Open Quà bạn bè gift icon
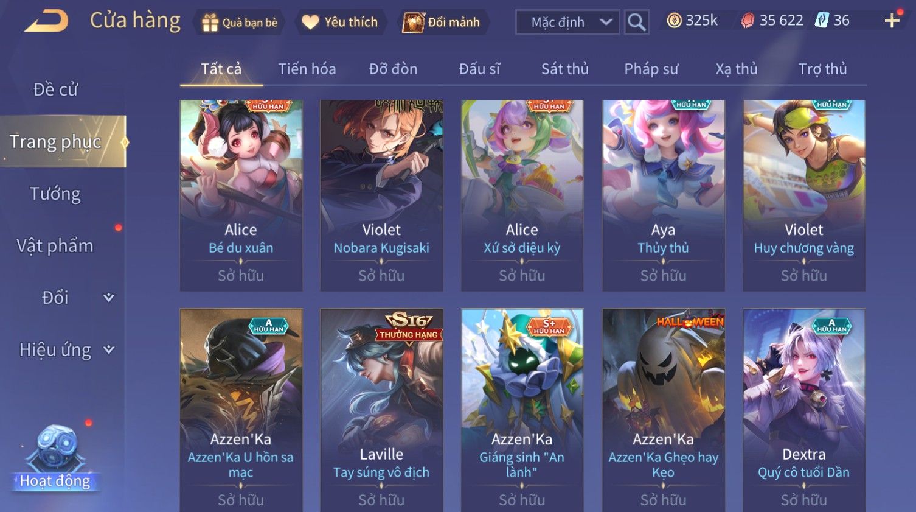916x512 pixels. [210, 23]
